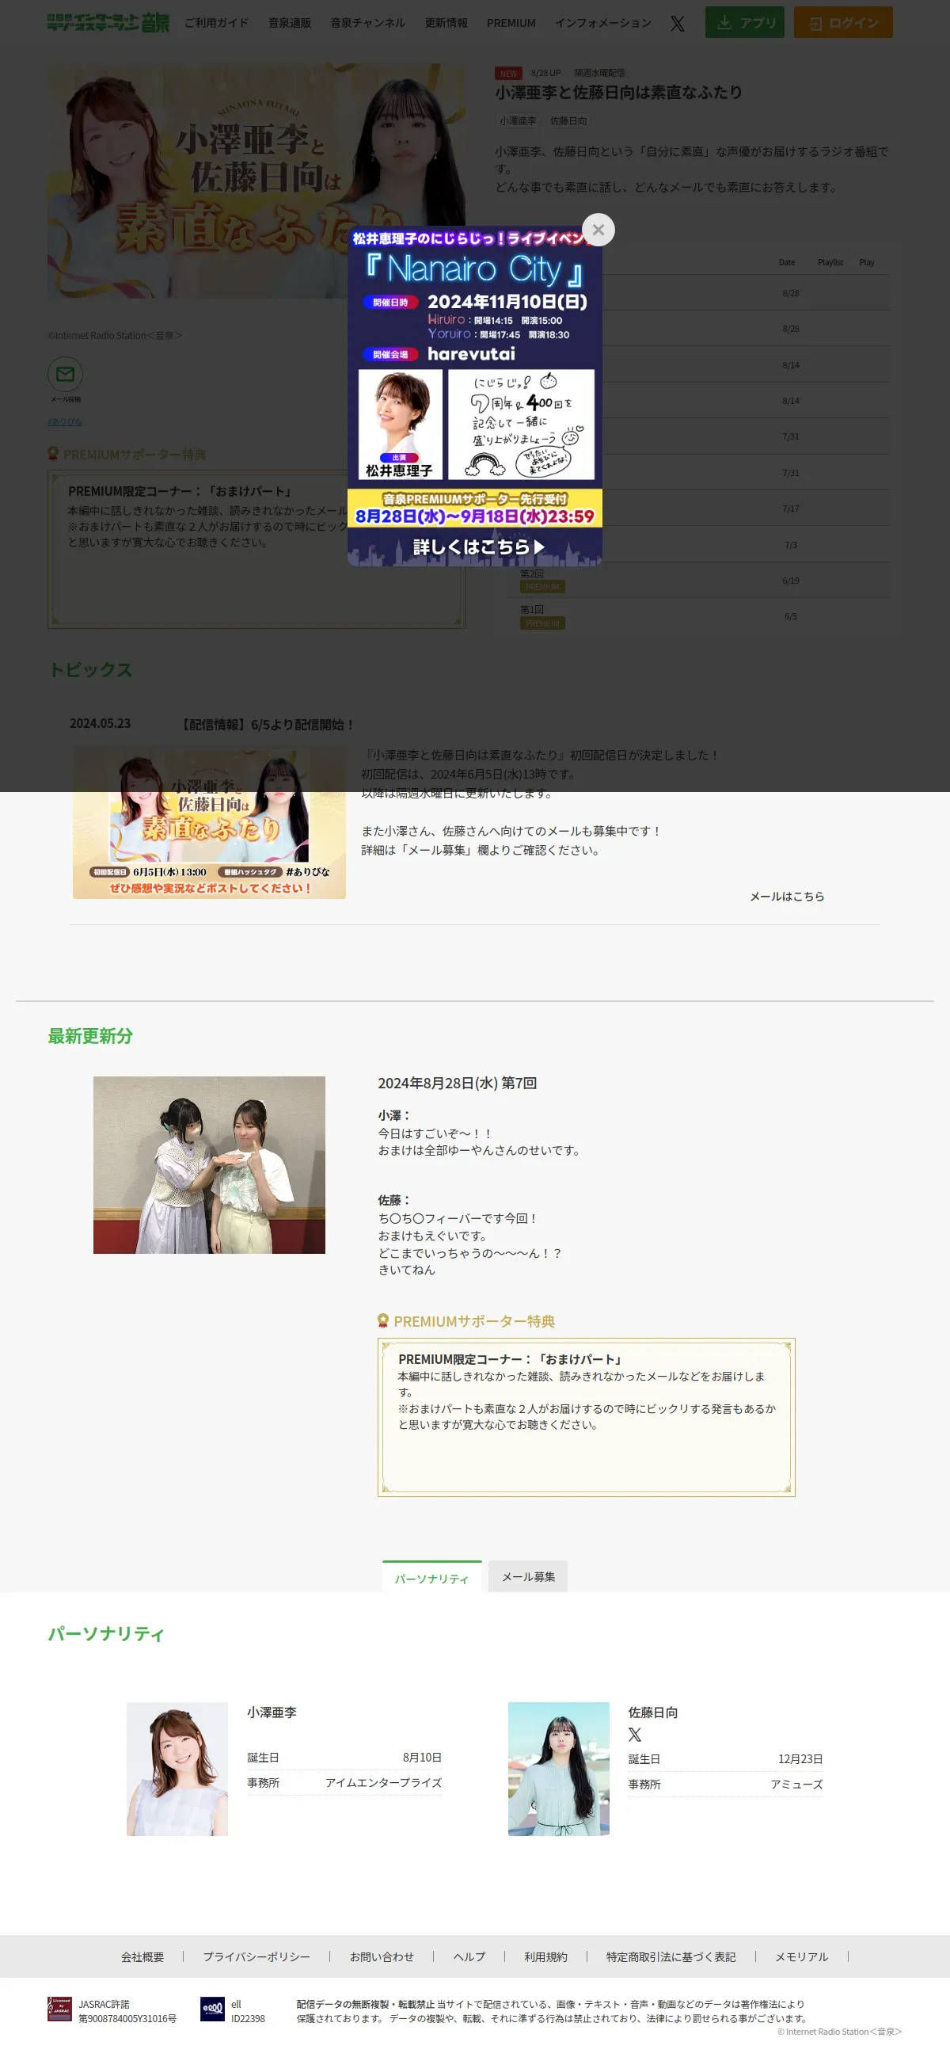Click the メール投稿 envelope icon

[66, 374]
